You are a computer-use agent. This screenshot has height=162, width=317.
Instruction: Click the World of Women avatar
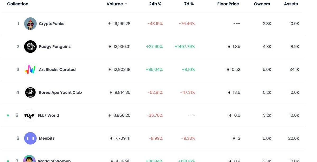pos(29,159)
